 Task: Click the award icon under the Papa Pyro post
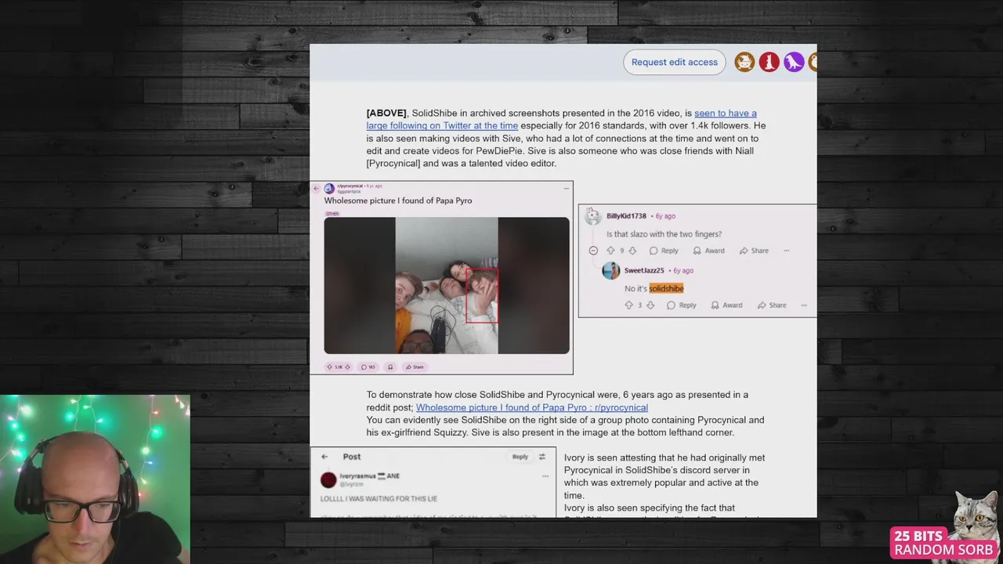pyautogui.click(x=390, y=367)
